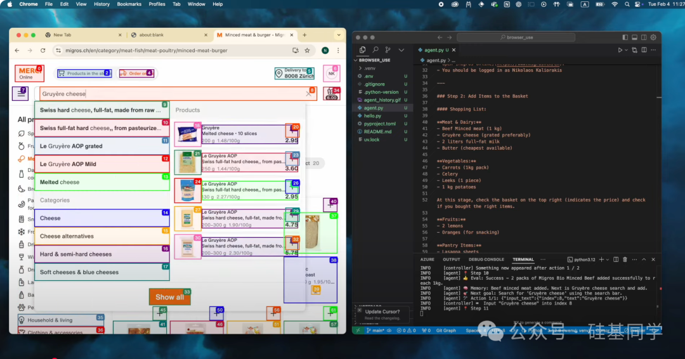Add Le Gruyère AOP 3.60 to cart
The image size is (685, 359).
292,159
